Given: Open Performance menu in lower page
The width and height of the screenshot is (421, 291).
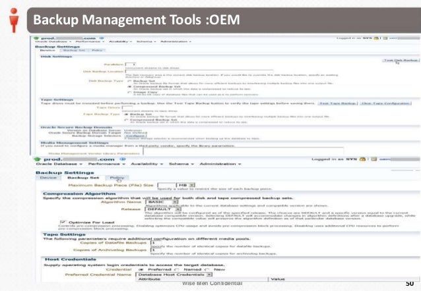Looking at the screenshot, I should (x=106, y=164).
